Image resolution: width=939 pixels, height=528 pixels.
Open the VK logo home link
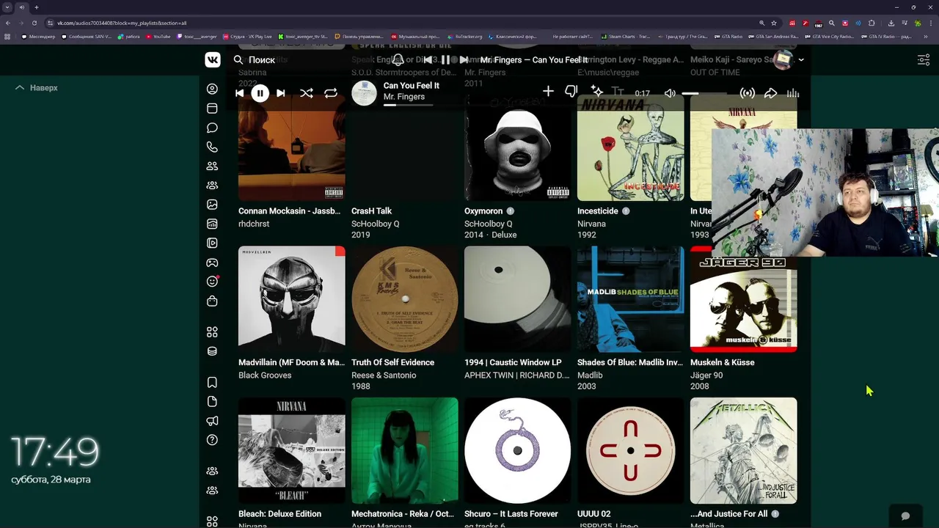[x=213, y=60]
